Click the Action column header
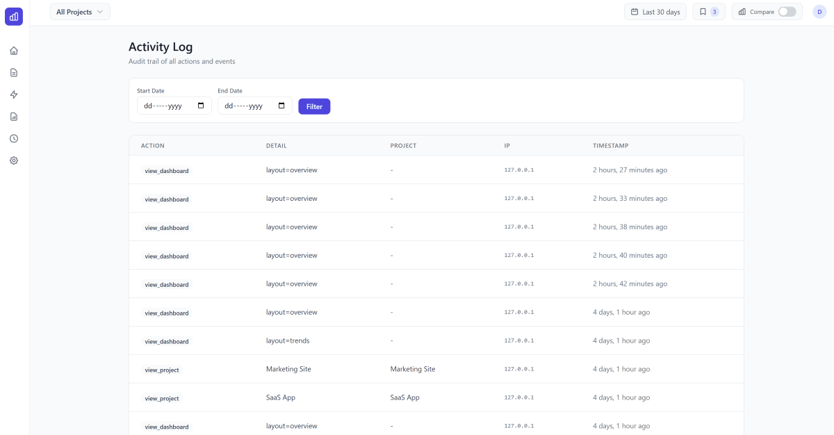Screen dimensions: 834x435 click(153, 146)
